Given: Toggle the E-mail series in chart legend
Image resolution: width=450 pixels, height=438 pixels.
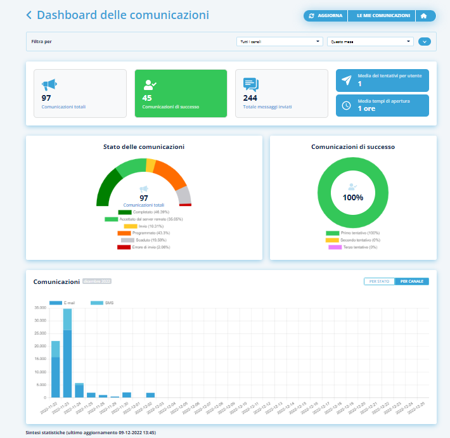Looking at the screenshot, I should 62,303.
